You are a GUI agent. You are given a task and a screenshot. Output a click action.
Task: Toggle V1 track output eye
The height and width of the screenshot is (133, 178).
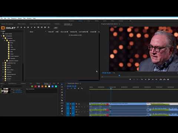pyautogui.click(x=79, y=104)
